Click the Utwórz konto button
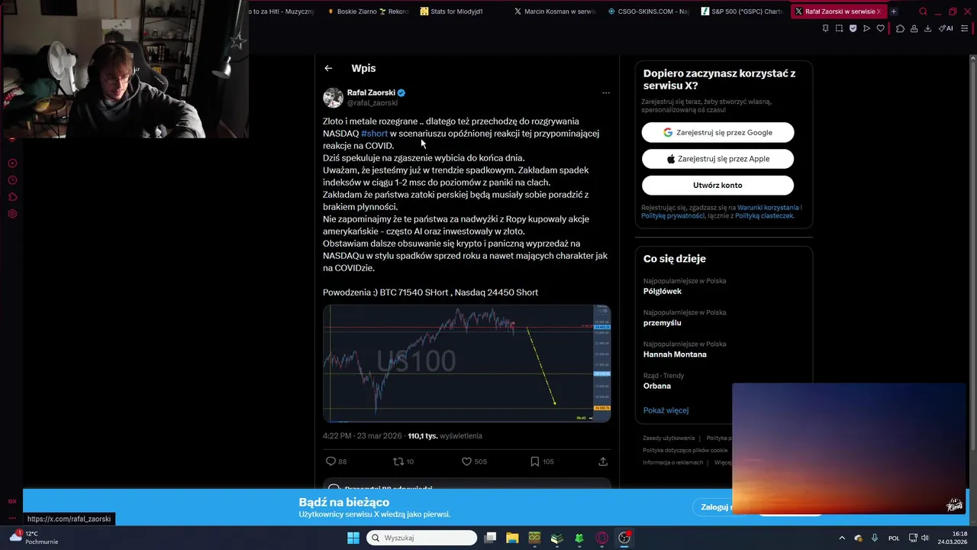This screenshot has height=550, width=977. (x=717, y=185)
